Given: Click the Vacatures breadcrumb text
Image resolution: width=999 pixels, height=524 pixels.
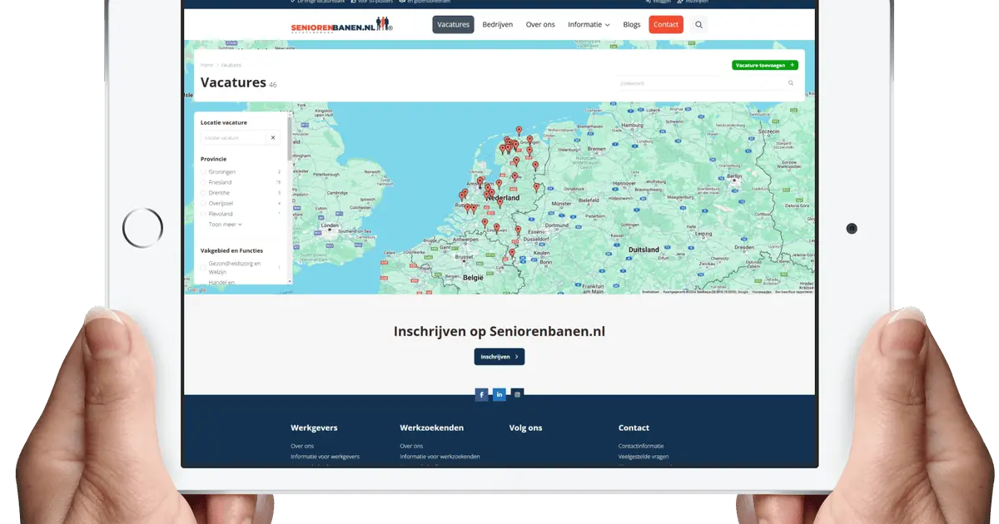Looking at the screenshot, I should tap(231, 65).
